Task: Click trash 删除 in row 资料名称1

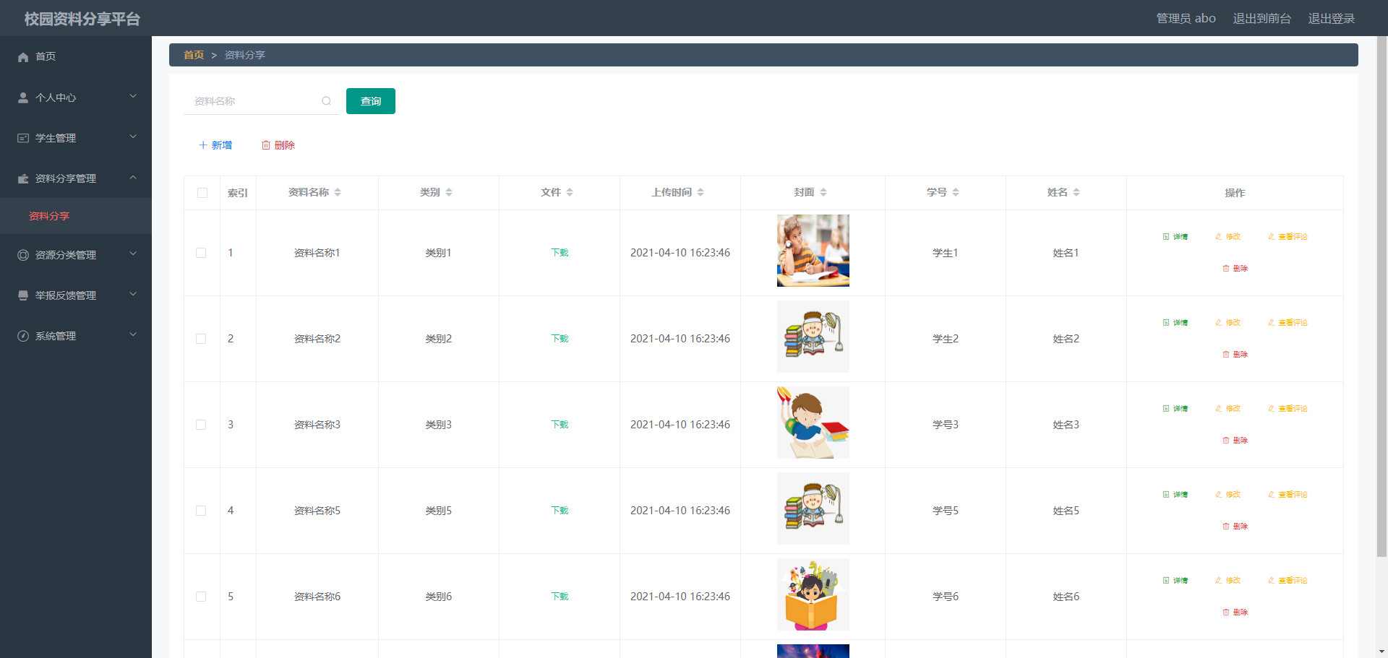Action: 1235,269
